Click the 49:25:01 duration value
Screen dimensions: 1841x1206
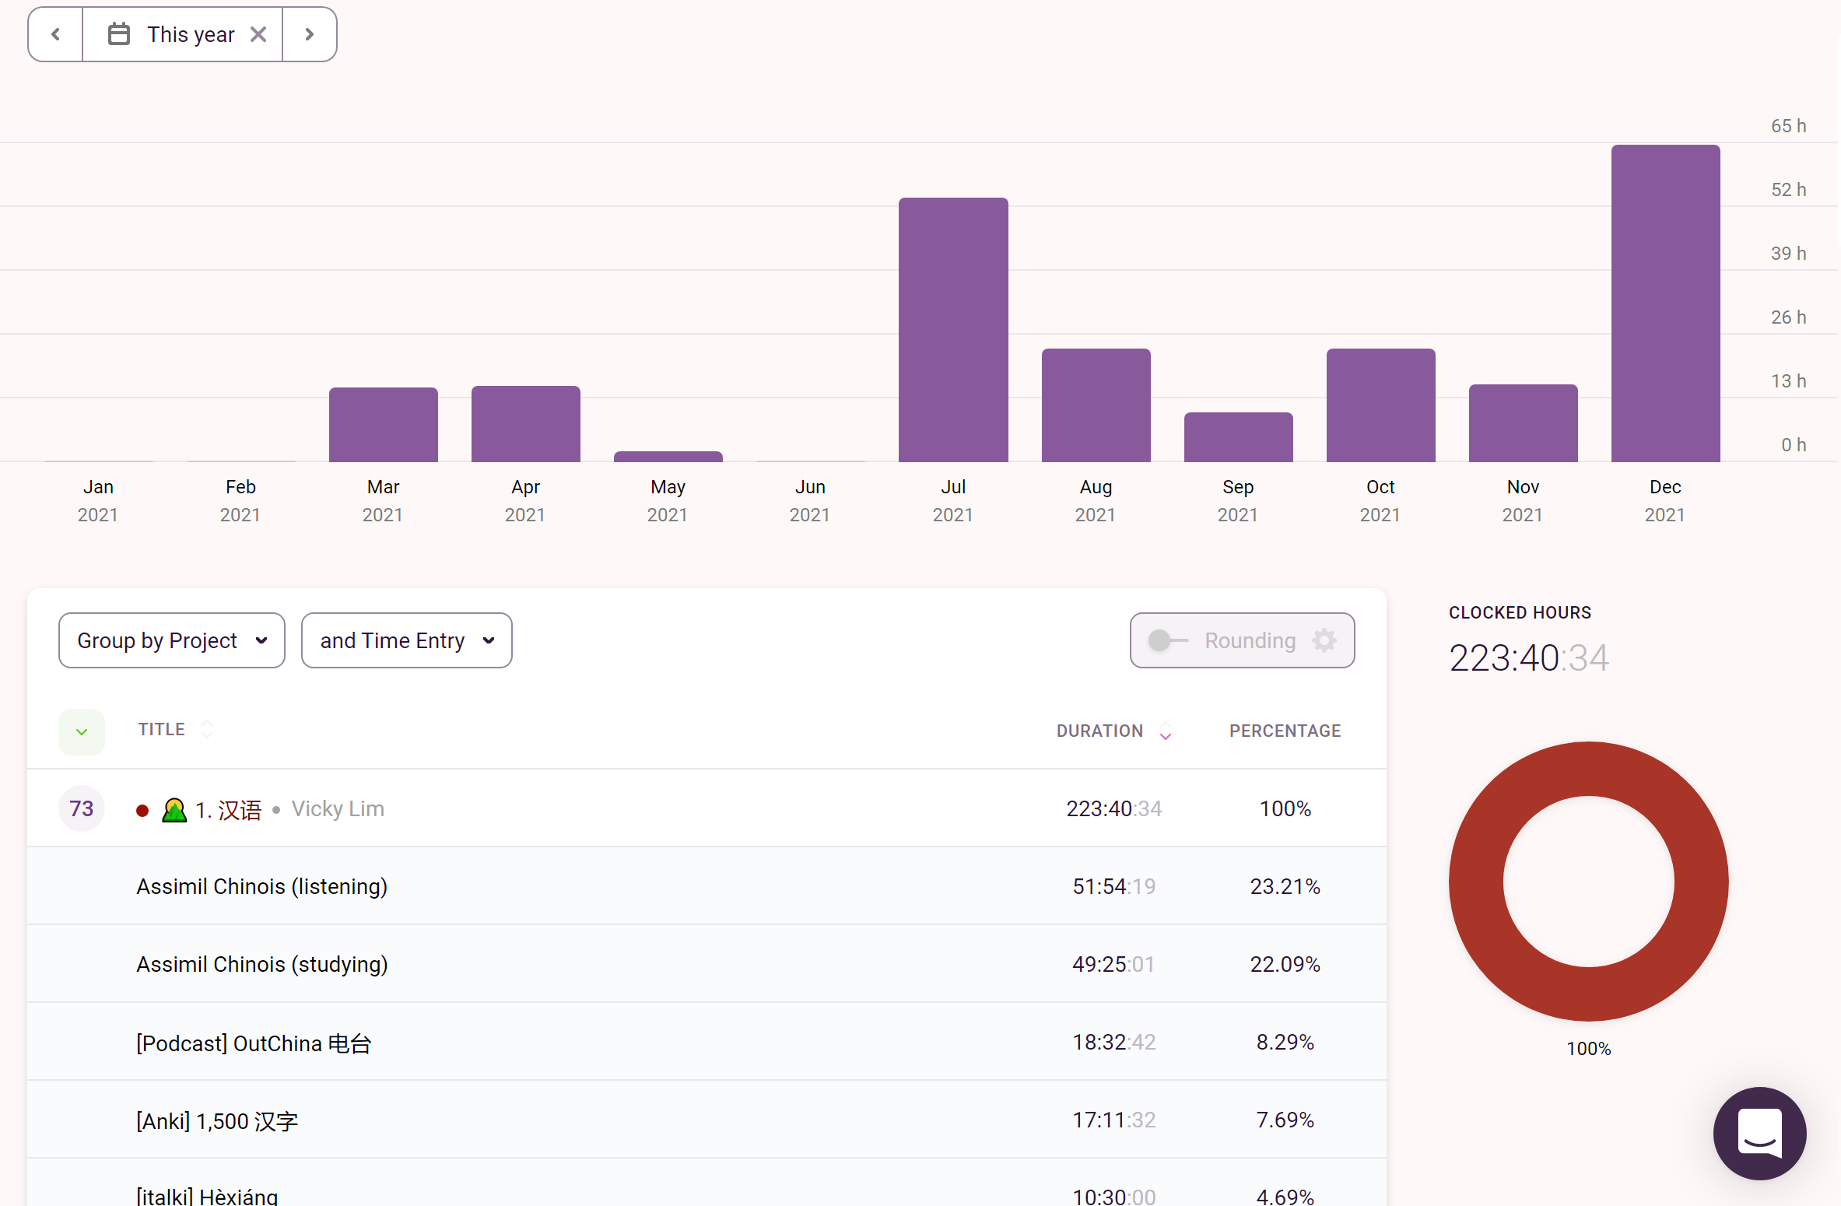click(x=1113, y=964)
